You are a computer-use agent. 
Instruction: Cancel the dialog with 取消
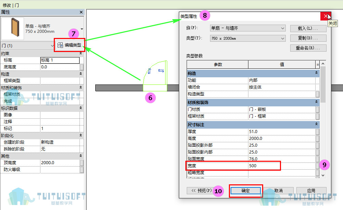[x=279, y=191]
